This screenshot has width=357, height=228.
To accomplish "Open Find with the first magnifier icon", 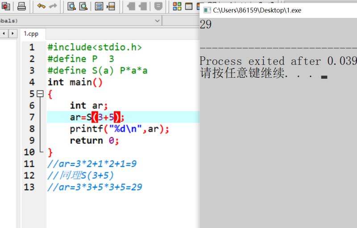I will tap(71, 6).
